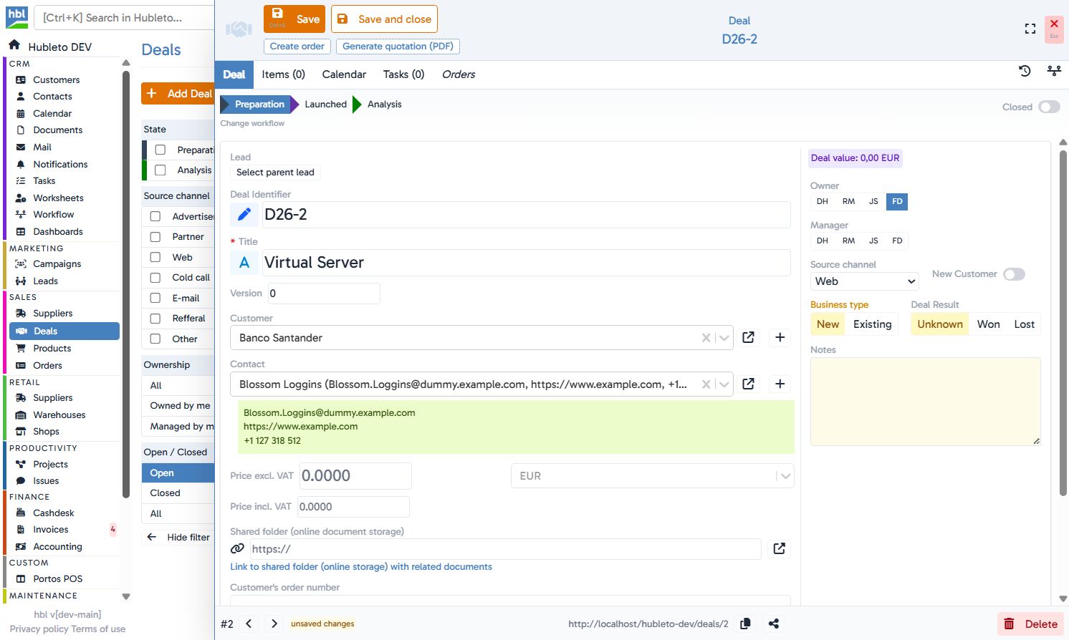The image size is (1069, 640).
Task: Copy the deal URL with copy icon
Action: 745,624
